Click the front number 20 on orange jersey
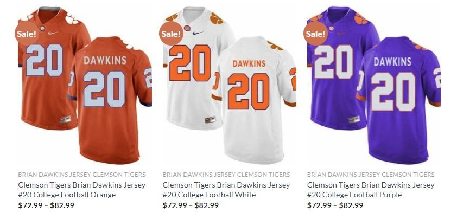 coord(45,60)
